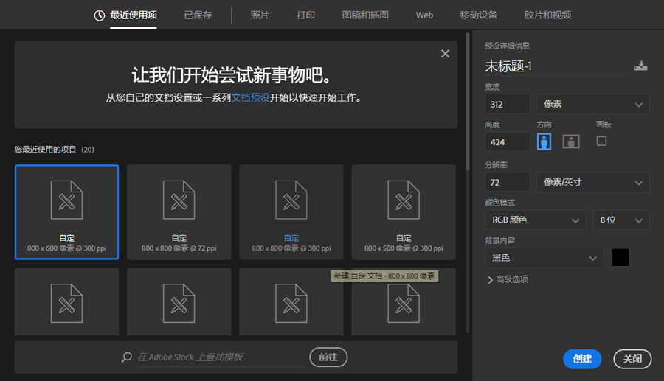Switch to the 已保存 tab
This screenshot has height=381, width=664.
click(x=198, y=15)
